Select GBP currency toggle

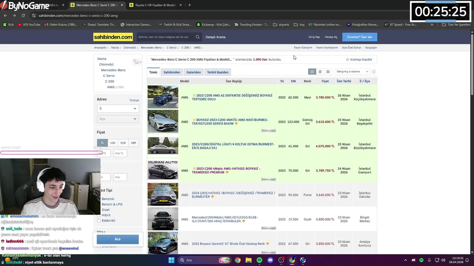(x=133, y=143)
